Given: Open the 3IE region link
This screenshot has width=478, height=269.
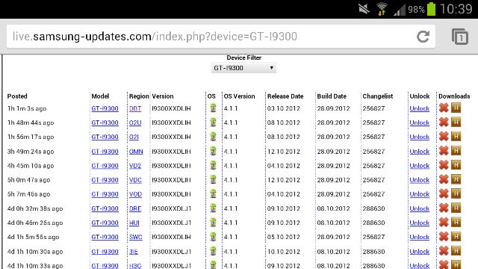Looking at the screenshot, I should (134, 252).
